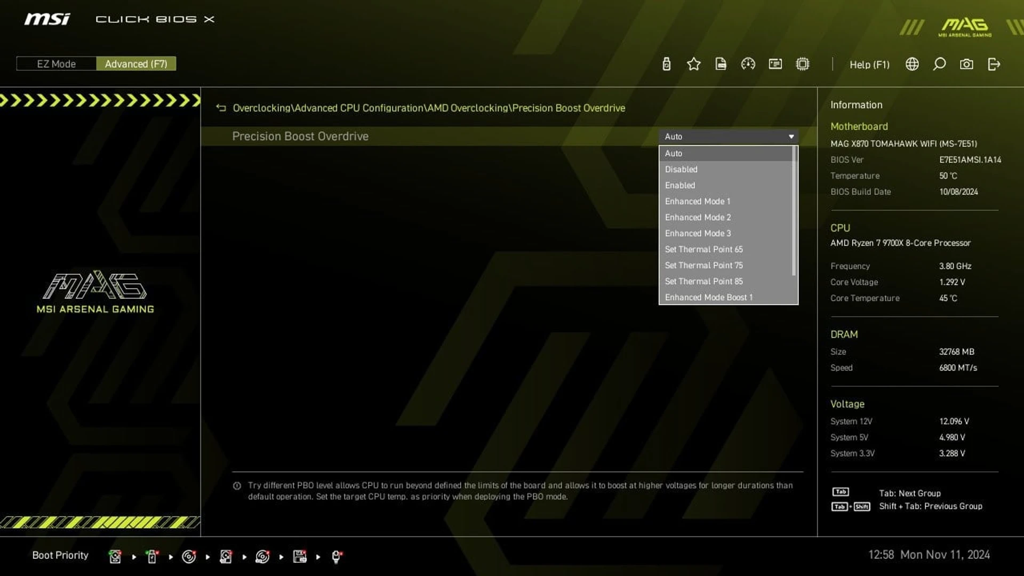Go back using the breadcrumb return arrow
Image resolution: width=1024 pixels, height=576 pixels.
[221, 108]
